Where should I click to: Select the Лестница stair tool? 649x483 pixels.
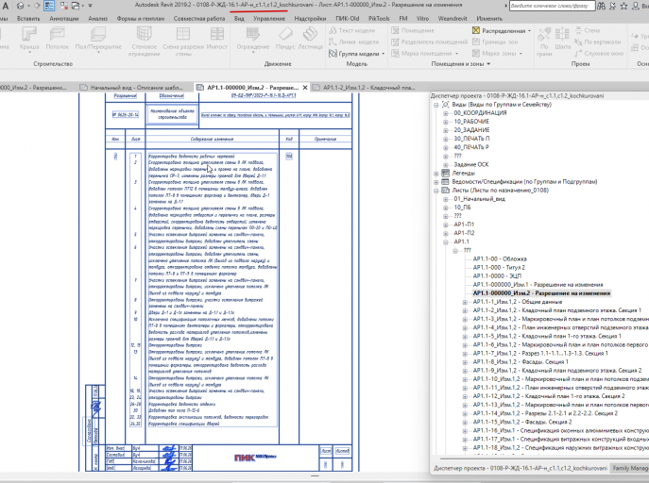310,40
